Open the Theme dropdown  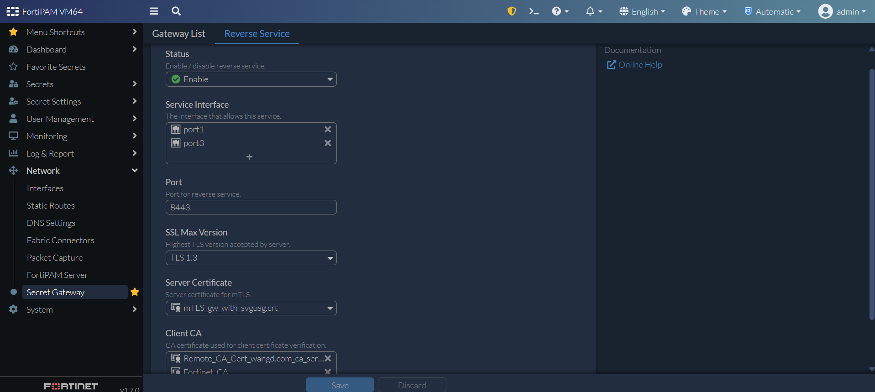704,11
